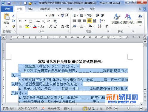
Task: Click the word count in status bar
Action: [27, 108]
